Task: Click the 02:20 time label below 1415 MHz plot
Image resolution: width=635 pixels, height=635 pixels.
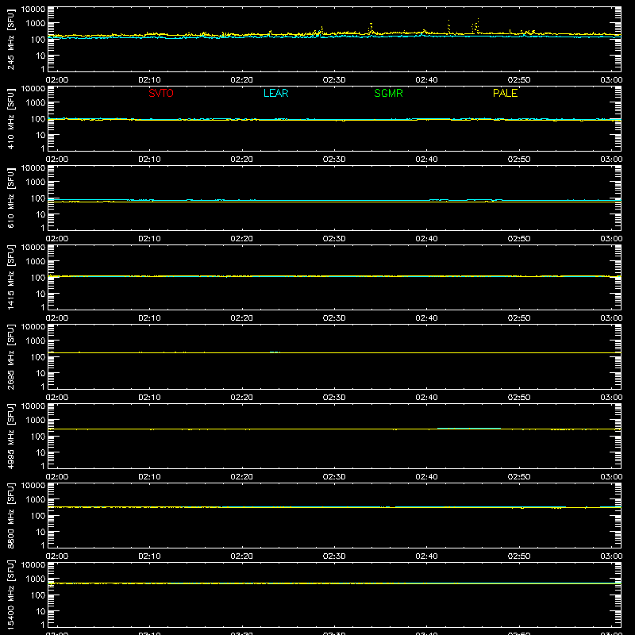Action: pyautogui.click(x=242, y=318)
